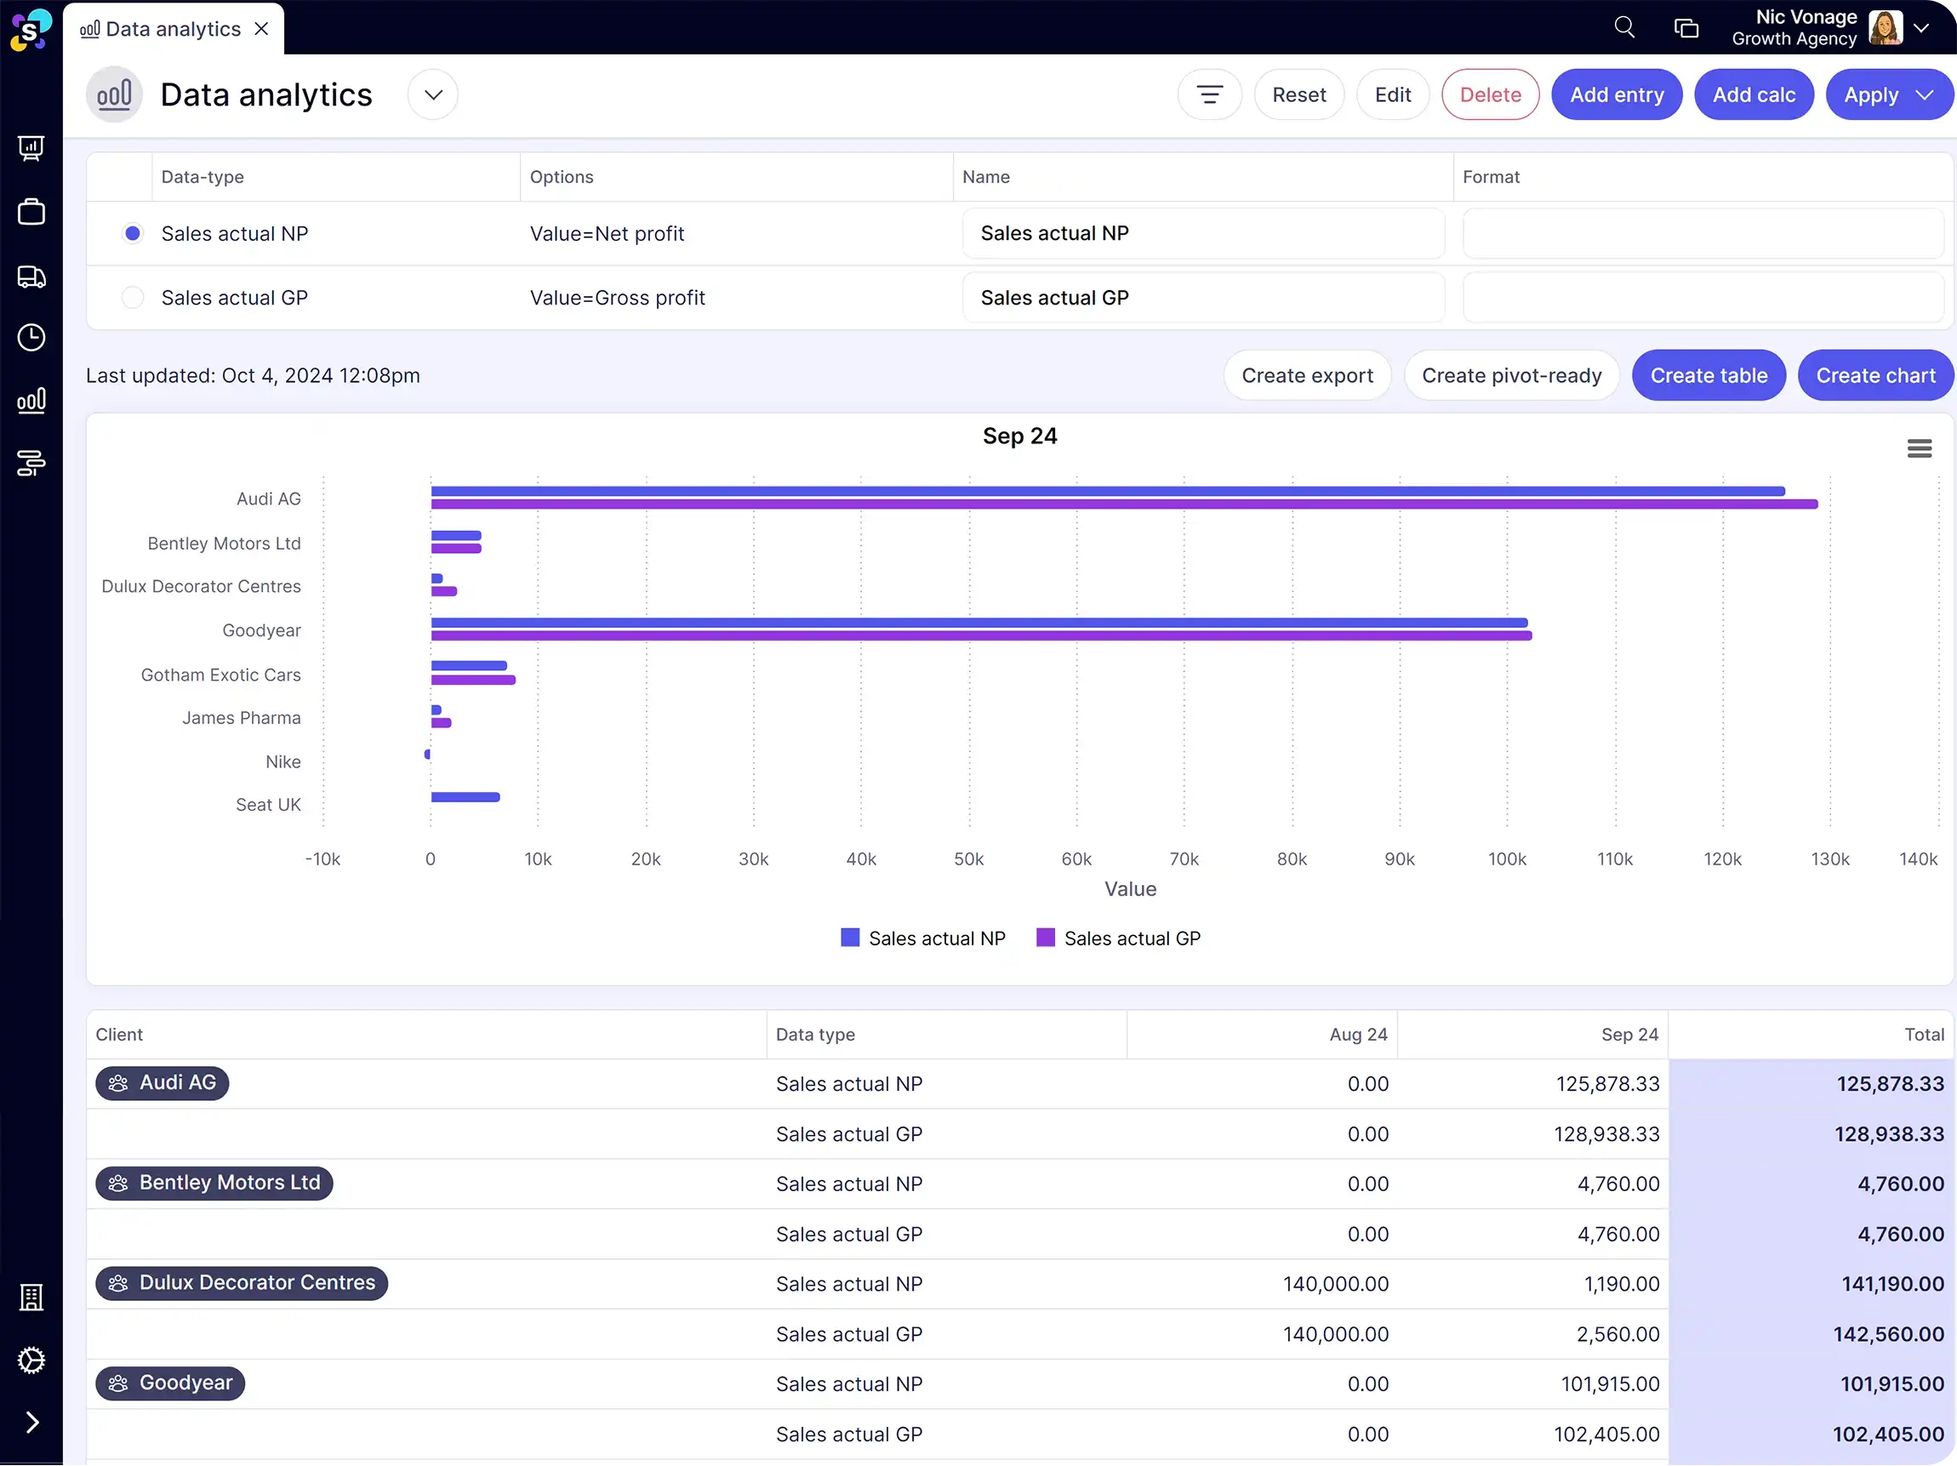Click the Value=Net profit option text

pyautogui.click(x=607, y=234)
